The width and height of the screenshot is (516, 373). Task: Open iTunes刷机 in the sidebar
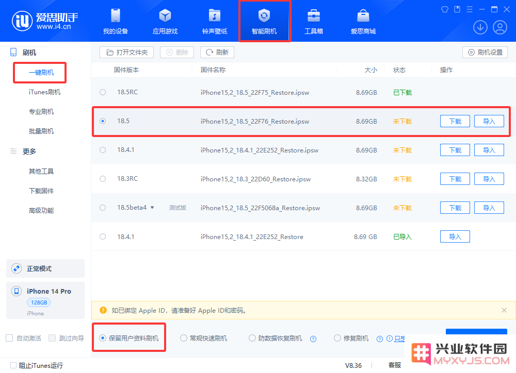tap(44, 92)
